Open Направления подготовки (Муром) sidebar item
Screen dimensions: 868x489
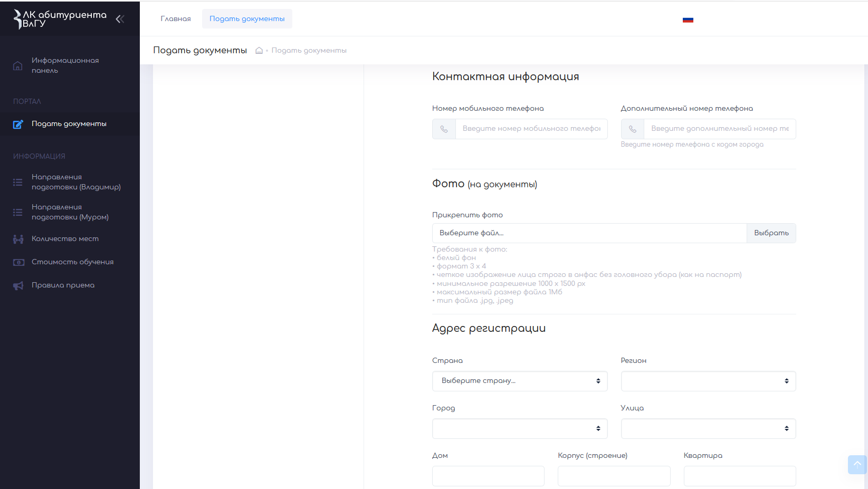pos(70,212)
